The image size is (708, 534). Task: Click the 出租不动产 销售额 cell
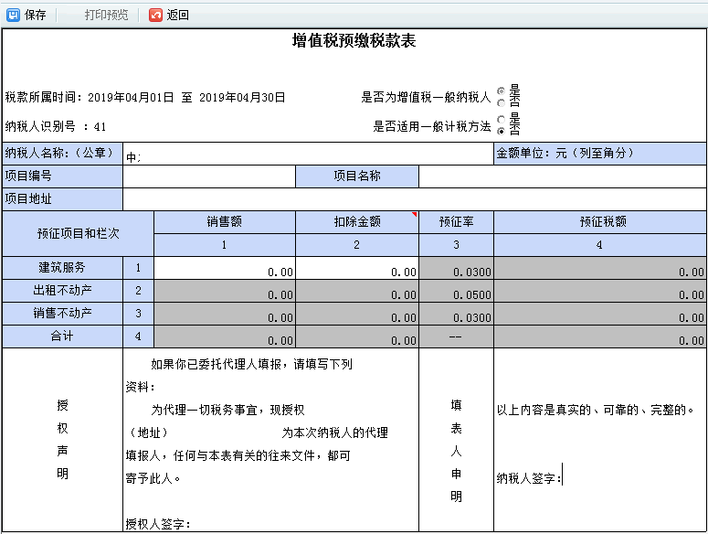[x=225, y=291]
